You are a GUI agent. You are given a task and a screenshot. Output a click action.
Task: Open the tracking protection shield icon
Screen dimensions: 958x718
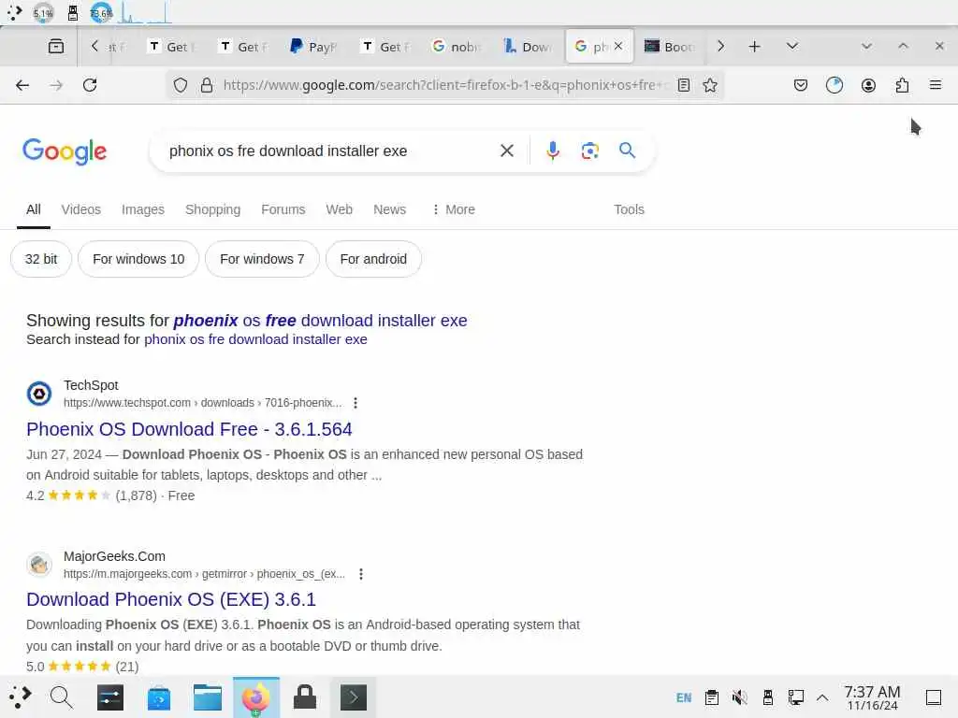click(181, 85)
